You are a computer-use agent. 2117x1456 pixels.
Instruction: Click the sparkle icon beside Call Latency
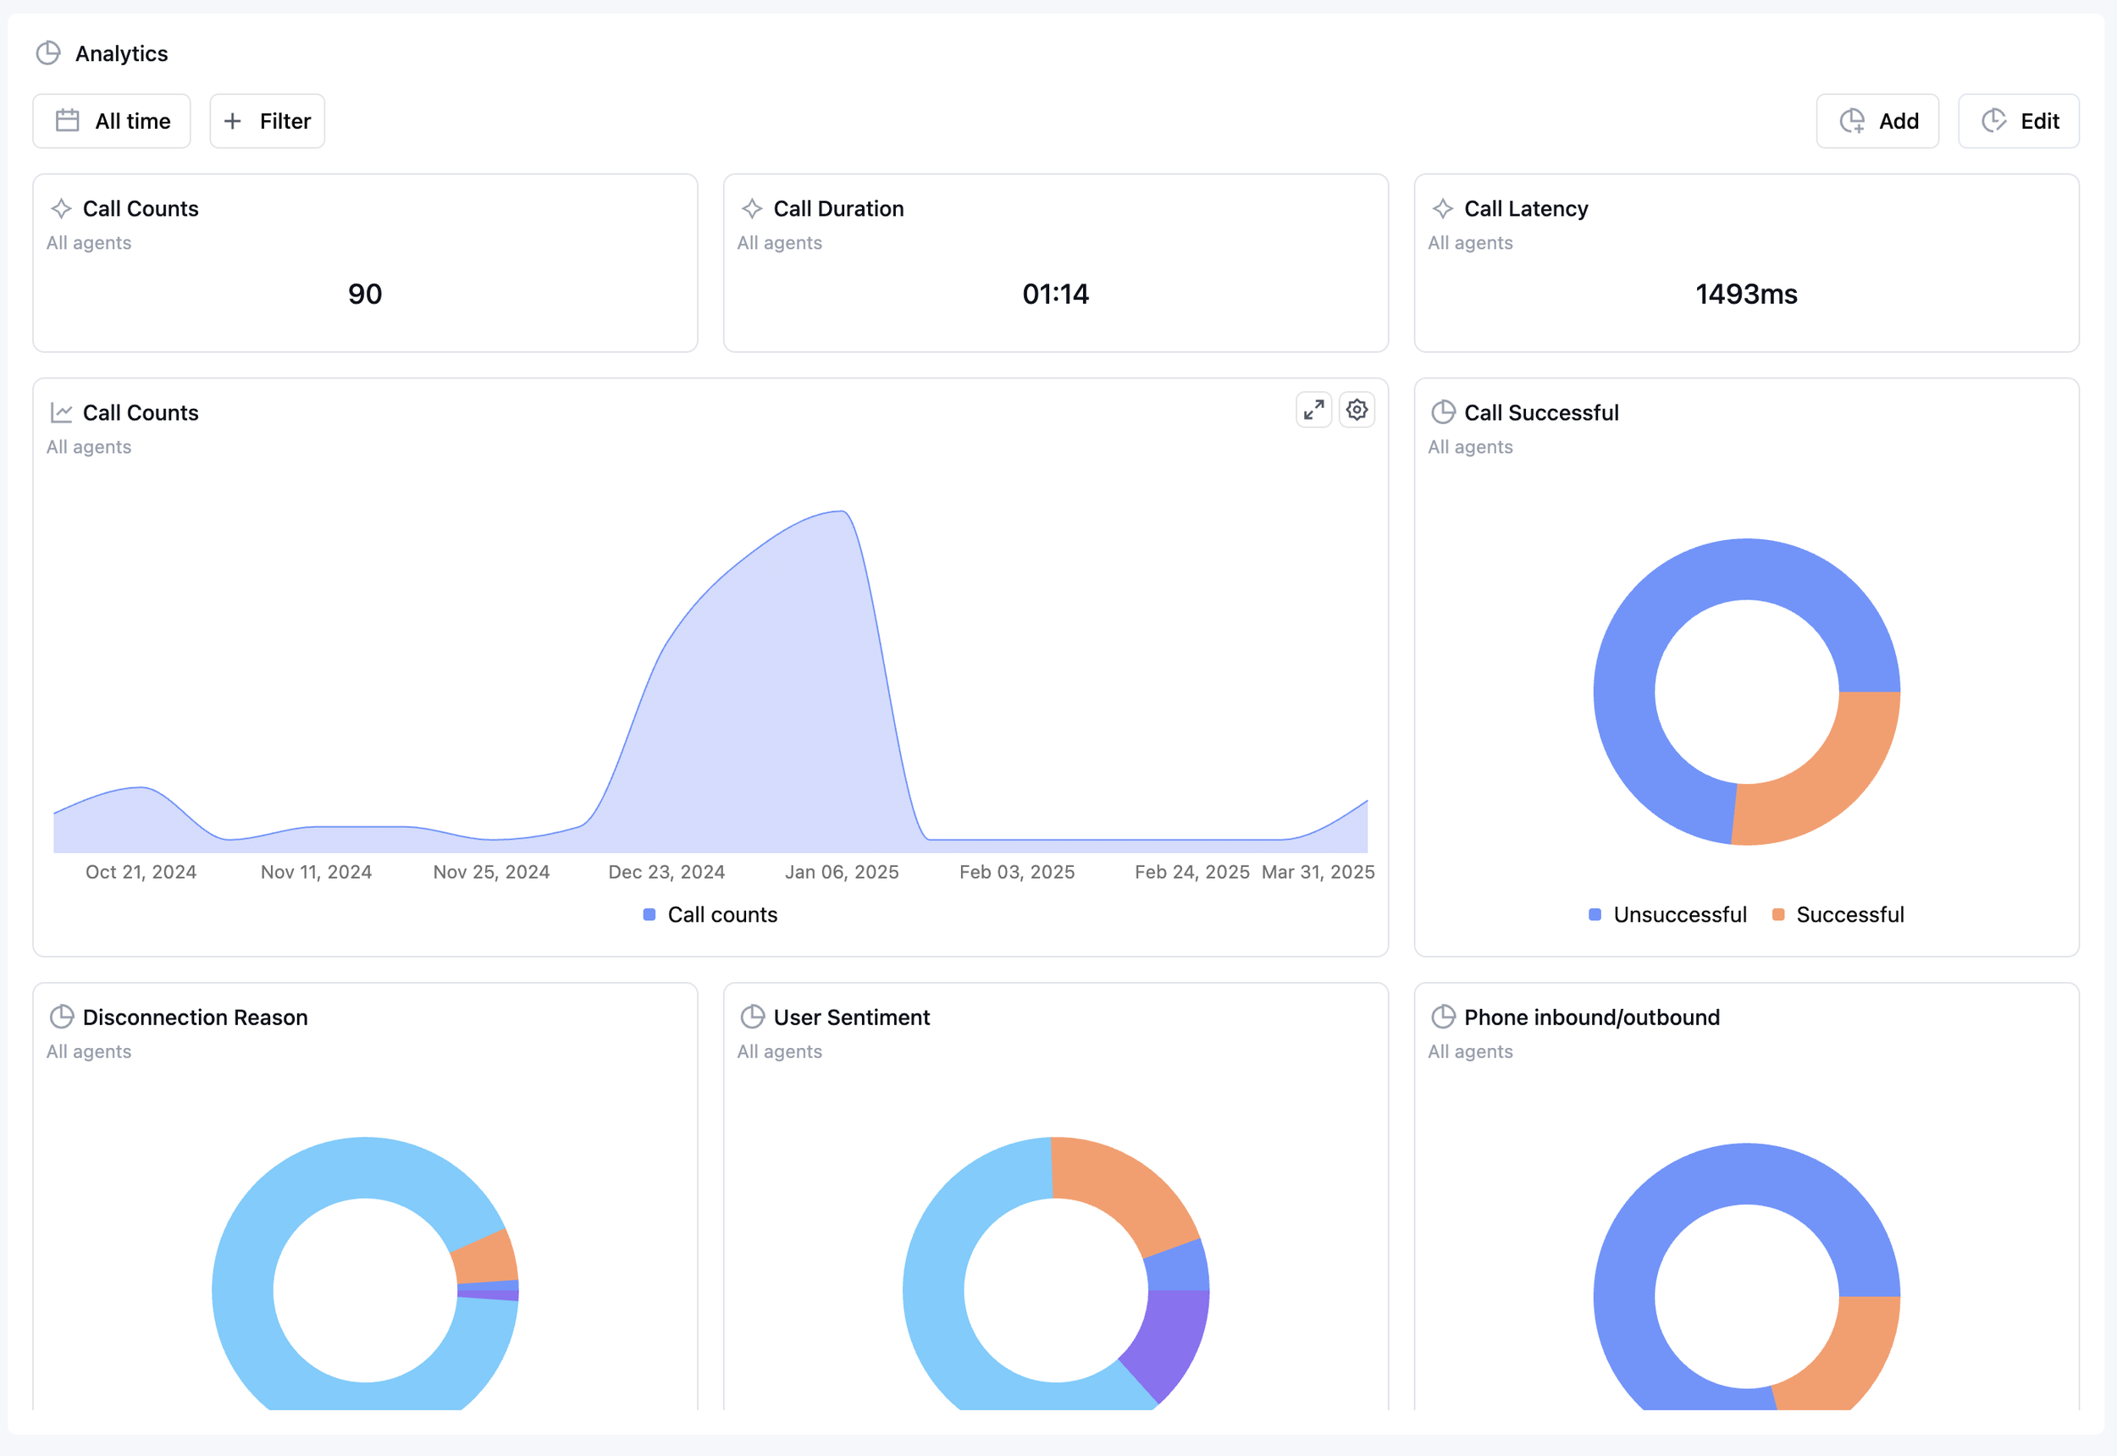coord(1442,209)
